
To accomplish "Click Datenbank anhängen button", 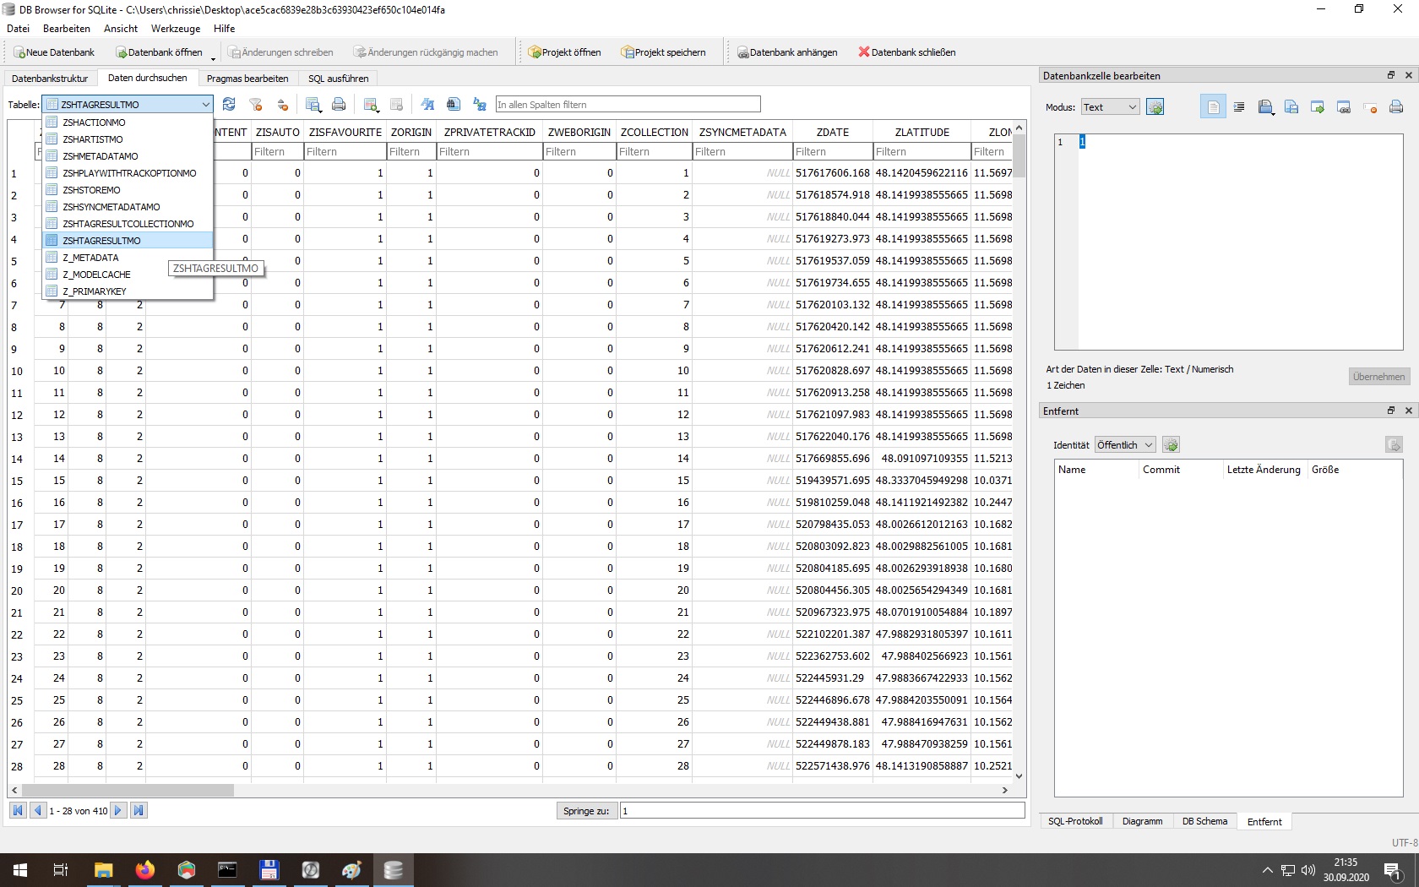I will 787,52.
